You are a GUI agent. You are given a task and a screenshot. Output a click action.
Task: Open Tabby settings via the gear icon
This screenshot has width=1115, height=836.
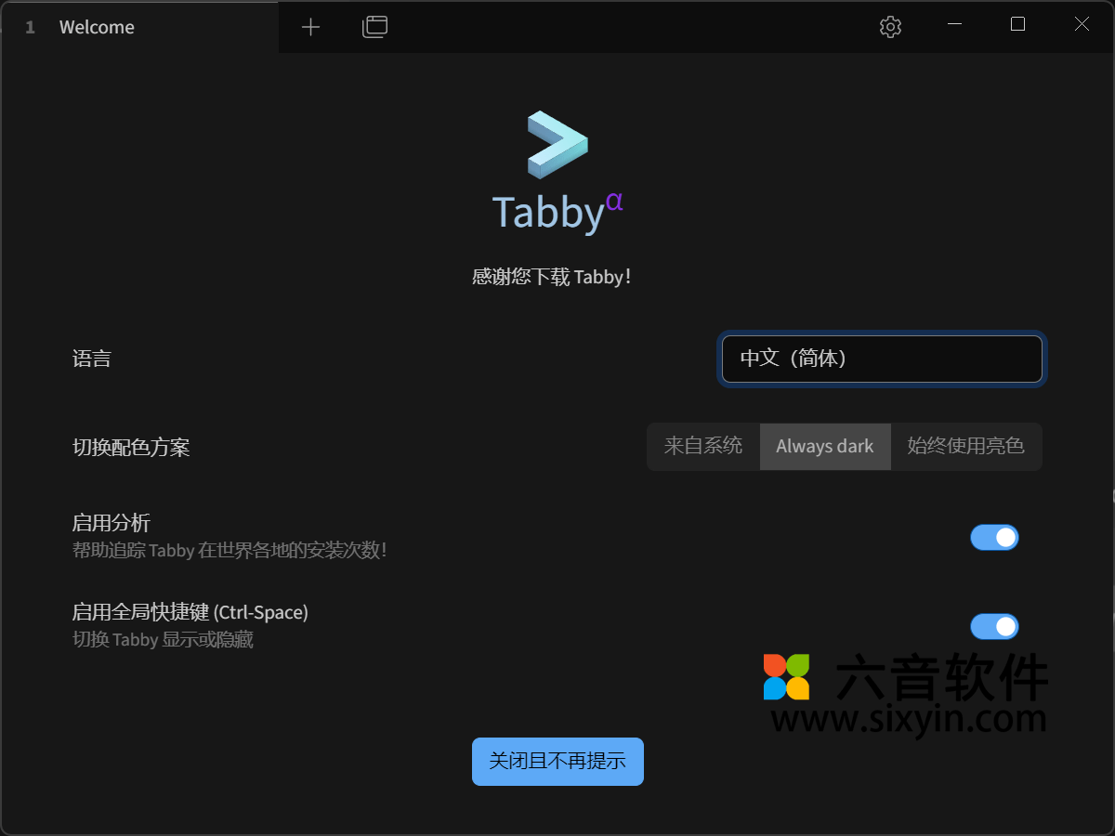(889, 26)
